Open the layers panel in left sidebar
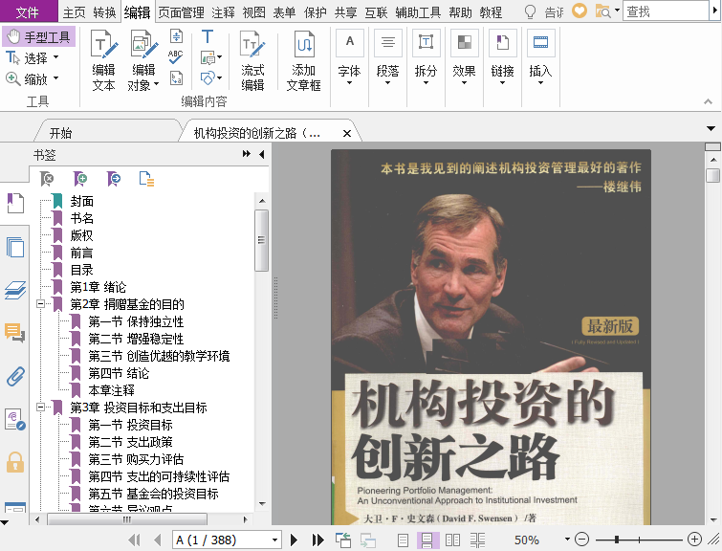This screenshot has height=551, width=722. click(14, 290)
